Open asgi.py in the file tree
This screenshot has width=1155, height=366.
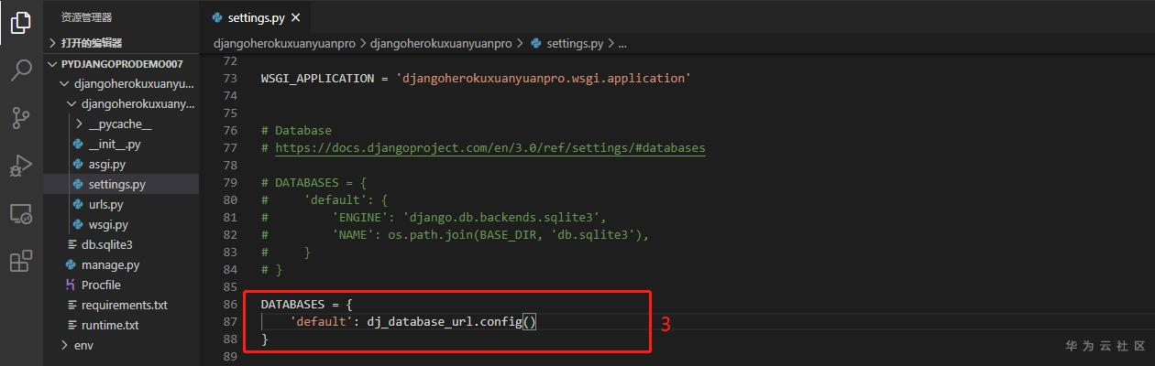click(x=106, y=165)
